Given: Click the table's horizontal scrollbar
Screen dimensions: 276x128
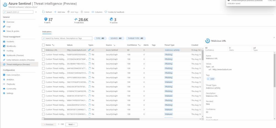Looking at the screenshot, I should (x=91, y=119).
